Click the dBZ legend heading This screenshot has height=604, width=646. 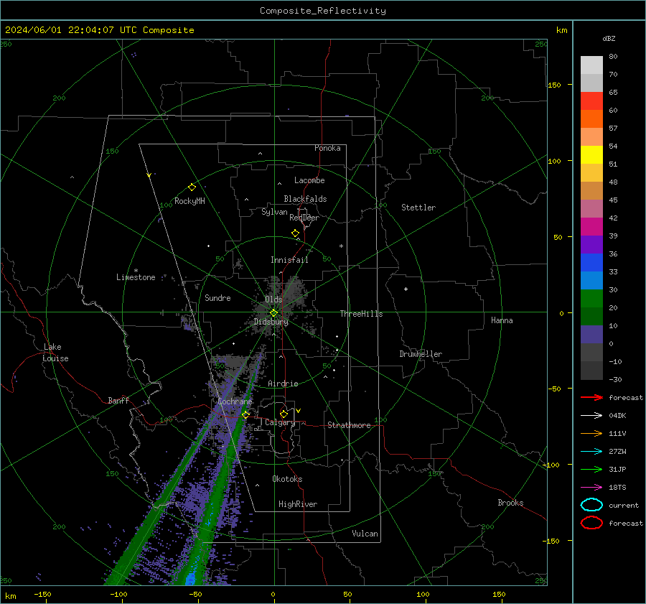coord(609,39)
